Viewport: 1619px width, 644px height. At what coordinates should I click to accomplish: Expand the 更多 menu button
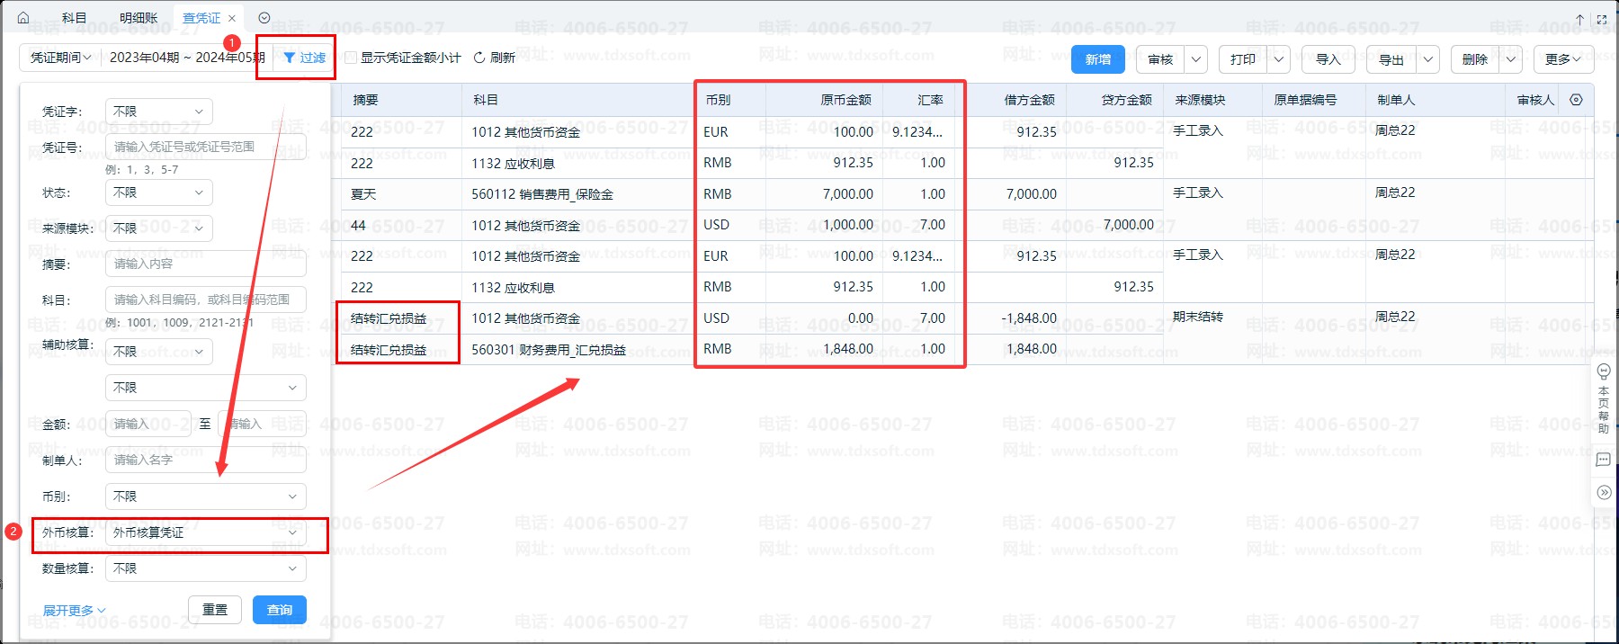point(1562,59)
